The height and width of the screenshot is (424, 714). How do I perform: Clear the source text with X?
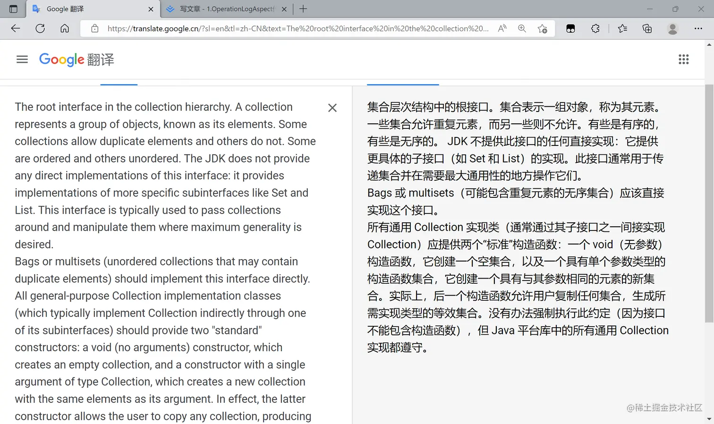tap(332, 108)
